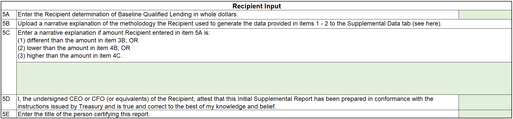Select the "Recipient Input" header cell
This screenshot has width=513, height=119.
[256, 6]
